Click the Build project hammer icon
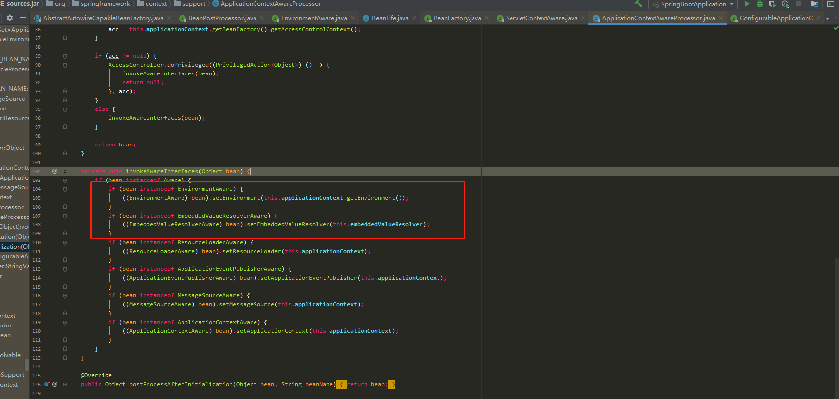 [638, 4]
